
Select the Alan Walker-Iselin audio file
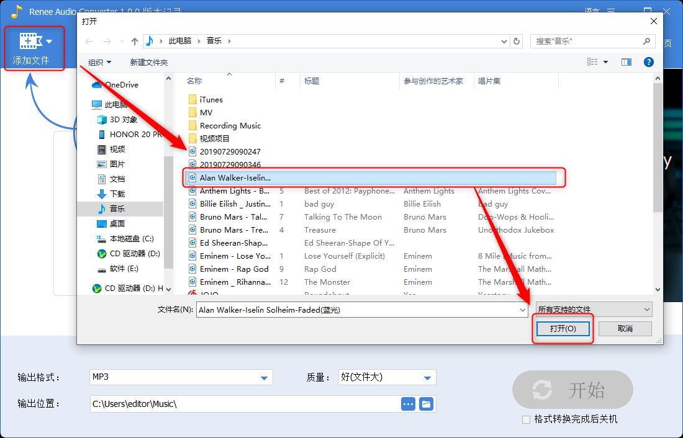[371, 177]
